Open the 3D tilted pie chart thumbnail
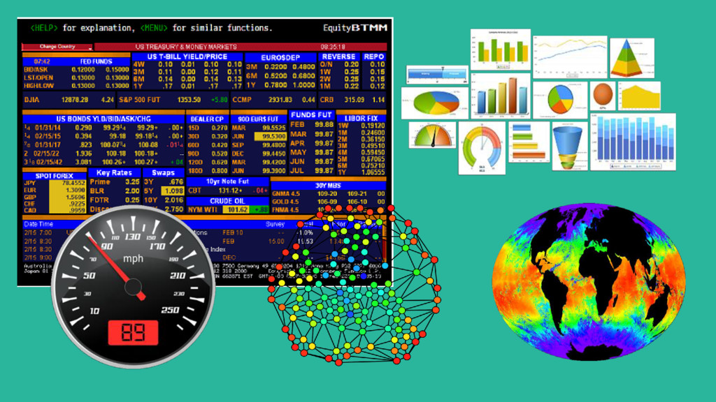 435,103
